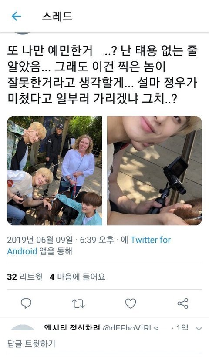Tap the reply's 1일 timestamp

(x=182, y=328)
